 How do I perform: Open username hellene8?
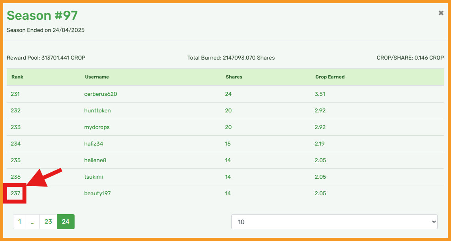[x=95, y=161]
